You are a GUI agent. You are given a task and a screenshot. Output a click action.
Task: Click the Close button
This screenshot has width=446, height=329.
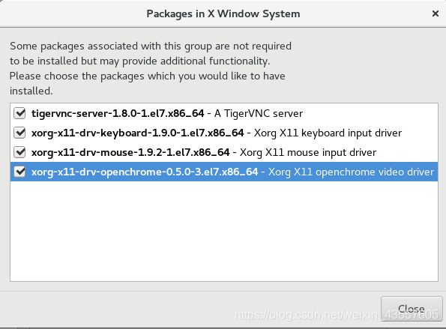[x=412, y=309]
